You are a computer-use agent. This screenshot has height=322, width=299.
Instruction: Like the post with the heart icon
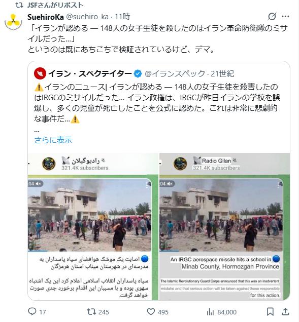(x=151, y=311)
